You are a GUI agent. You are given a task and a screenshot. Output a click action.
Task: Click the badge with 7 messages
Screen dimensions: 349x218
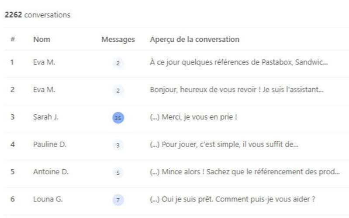(118, 200)
